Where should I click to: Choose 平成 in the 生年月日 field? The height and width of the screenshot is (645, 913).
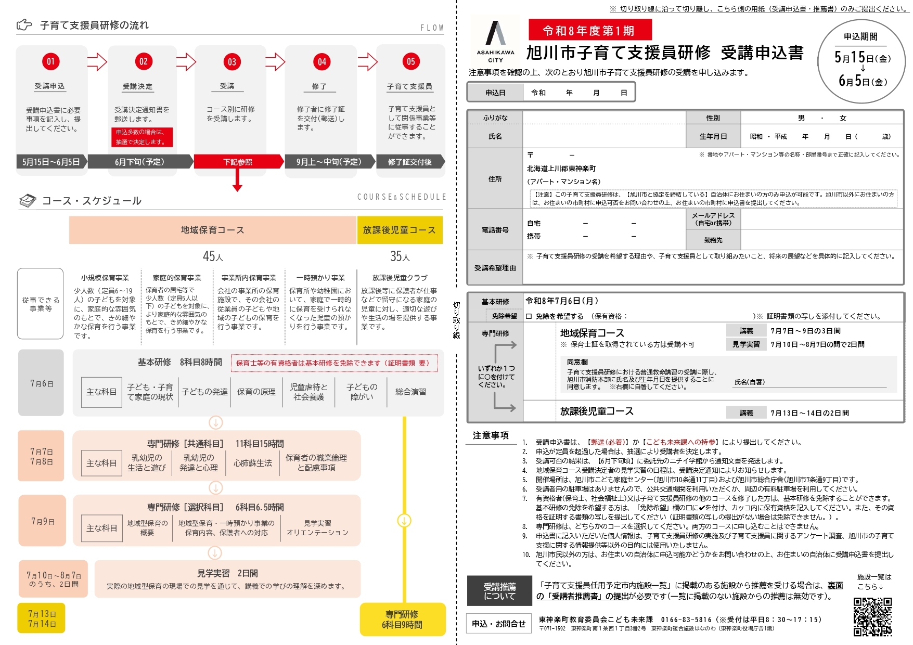[x=780, y=136]
